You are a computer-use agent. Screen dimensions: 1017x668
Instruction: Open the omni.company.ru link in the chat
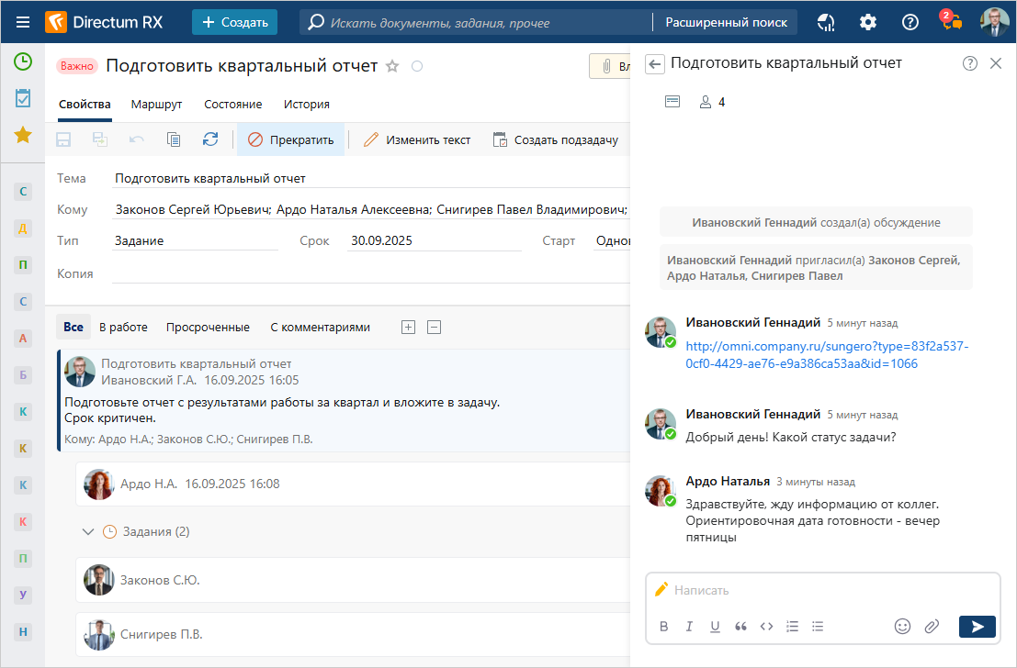pos(827,355)
